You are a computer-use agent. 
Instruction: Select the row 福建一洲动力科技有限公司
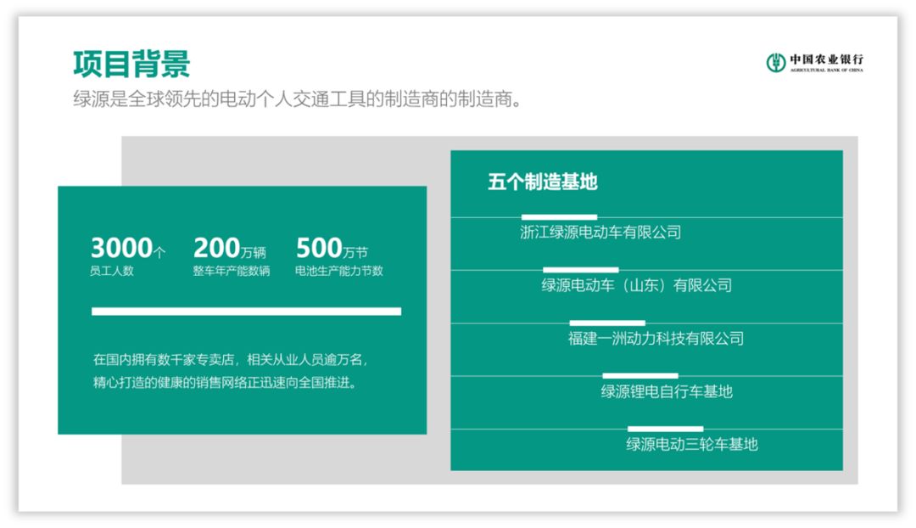[x=656, y=339]
